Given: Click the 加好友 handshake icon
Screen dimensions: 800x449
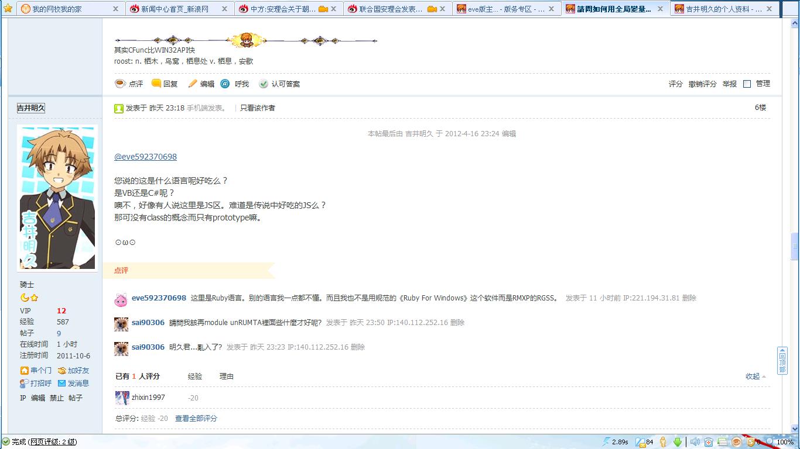Looking at the screenshot, I should 61,371.
